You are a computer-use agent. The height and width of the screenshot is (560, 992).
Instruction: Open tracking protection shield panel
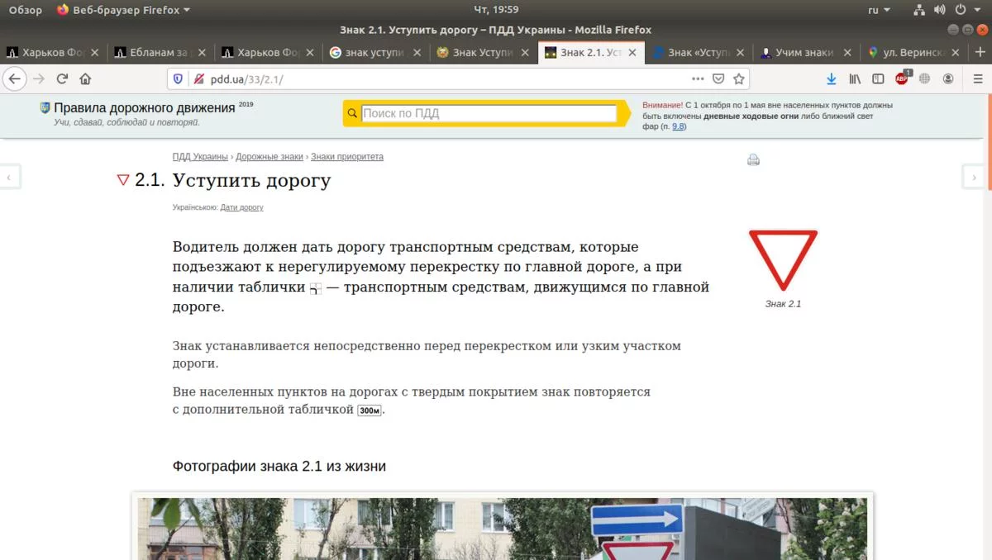179,79
